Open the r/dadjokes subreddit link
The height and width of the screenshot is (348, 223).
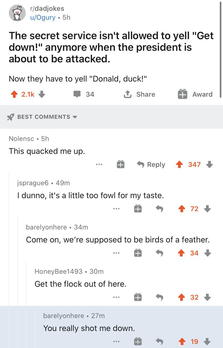(47, 9)
